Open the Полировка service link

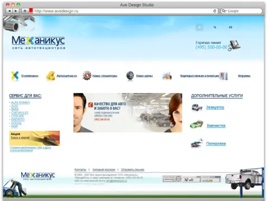pos(216,143)
